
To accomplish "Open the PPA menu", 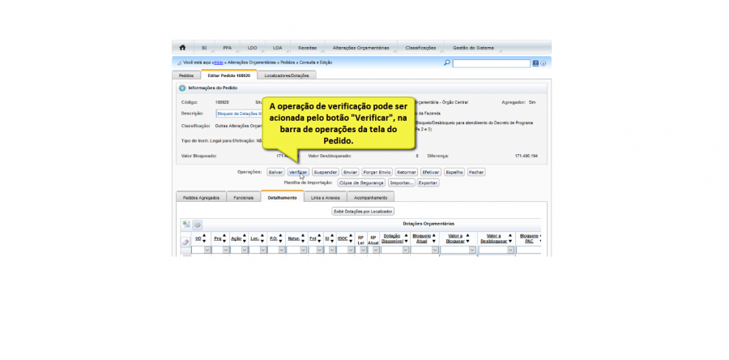I will click(x=227, y=48).
